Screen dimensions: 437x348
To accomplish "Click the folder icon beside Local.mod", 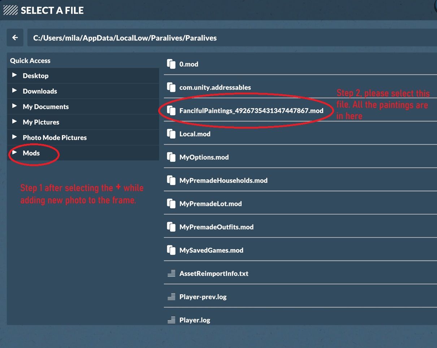I will point(171,134).
